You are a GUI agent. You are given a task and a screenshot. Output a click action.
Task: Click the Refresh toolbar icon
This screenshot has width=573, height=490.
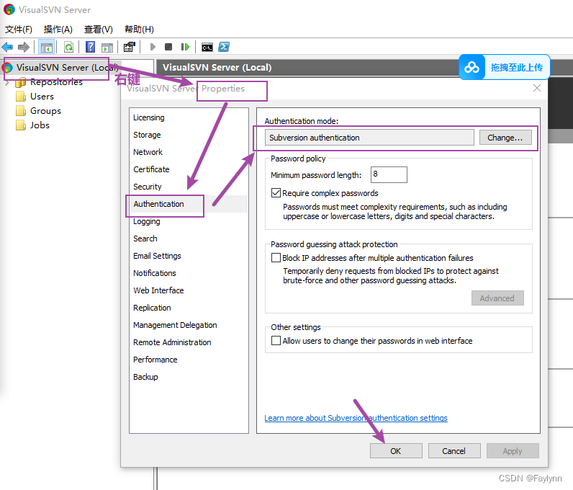(68, 47)
